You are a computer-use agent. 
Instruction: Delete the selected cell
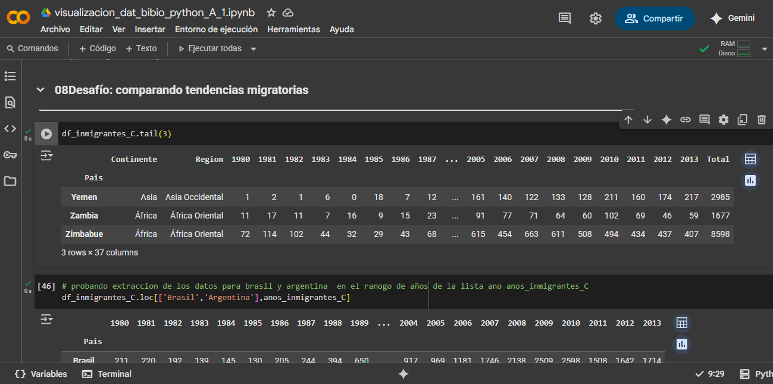762,120
